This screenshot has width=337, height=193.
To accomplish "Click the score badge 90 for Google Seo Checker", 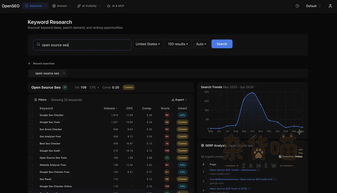I will (167, 115).
